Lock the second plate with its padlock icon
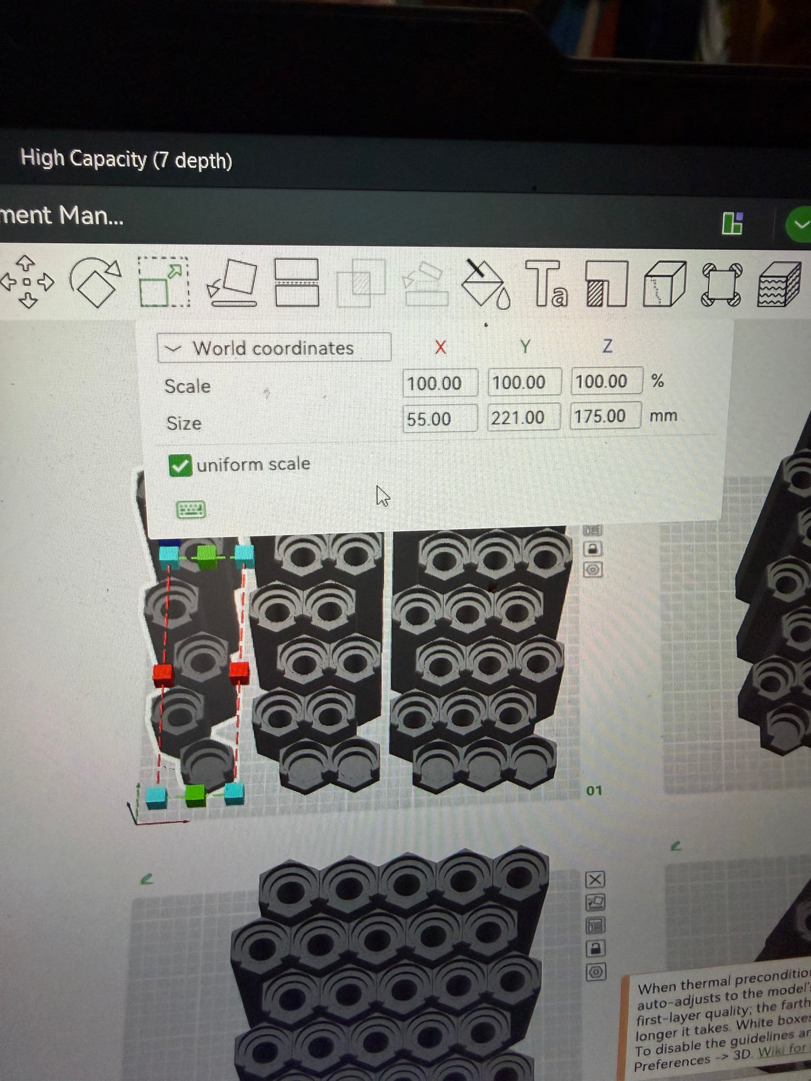Viewport: 811px width, 1081px height. tap(595, 949)
